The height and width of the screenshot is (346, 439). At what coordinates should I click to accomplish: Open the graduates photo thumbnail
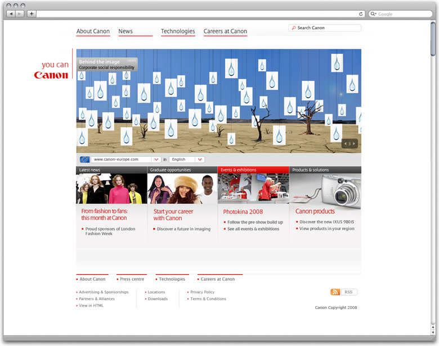pyautogui.click(x=182, y=189)
